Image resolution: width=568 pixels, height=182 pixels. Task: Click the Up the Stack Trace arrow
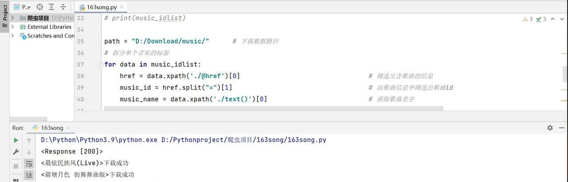tap(29, 140)
